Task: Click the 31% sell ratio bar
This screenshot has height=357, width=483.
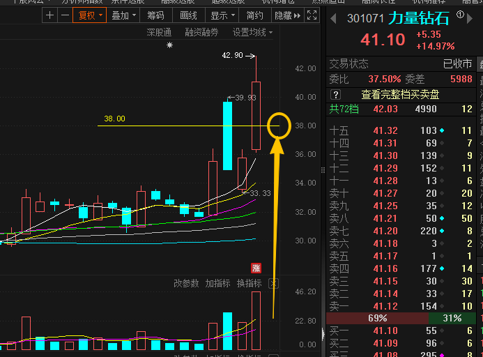Action: (x=452, y=318)
